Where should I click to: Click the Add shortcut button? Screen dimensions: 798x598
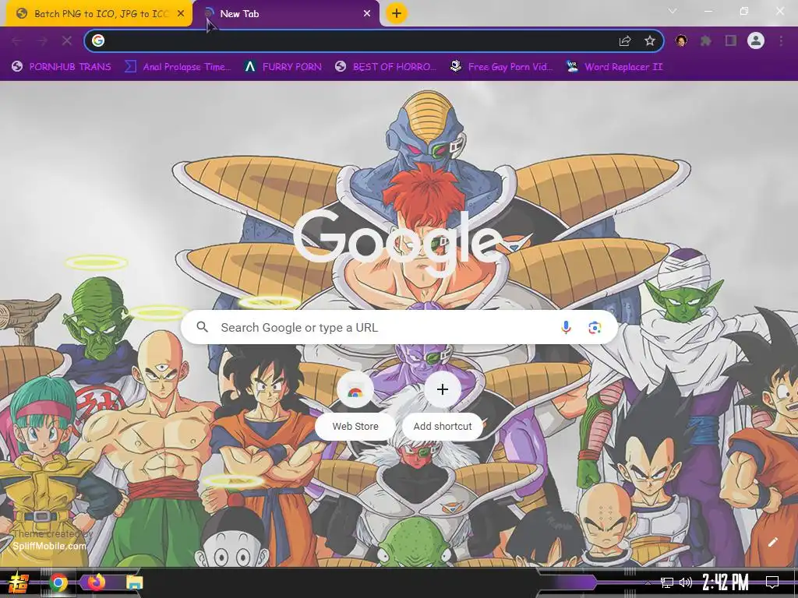pos(443,405)
